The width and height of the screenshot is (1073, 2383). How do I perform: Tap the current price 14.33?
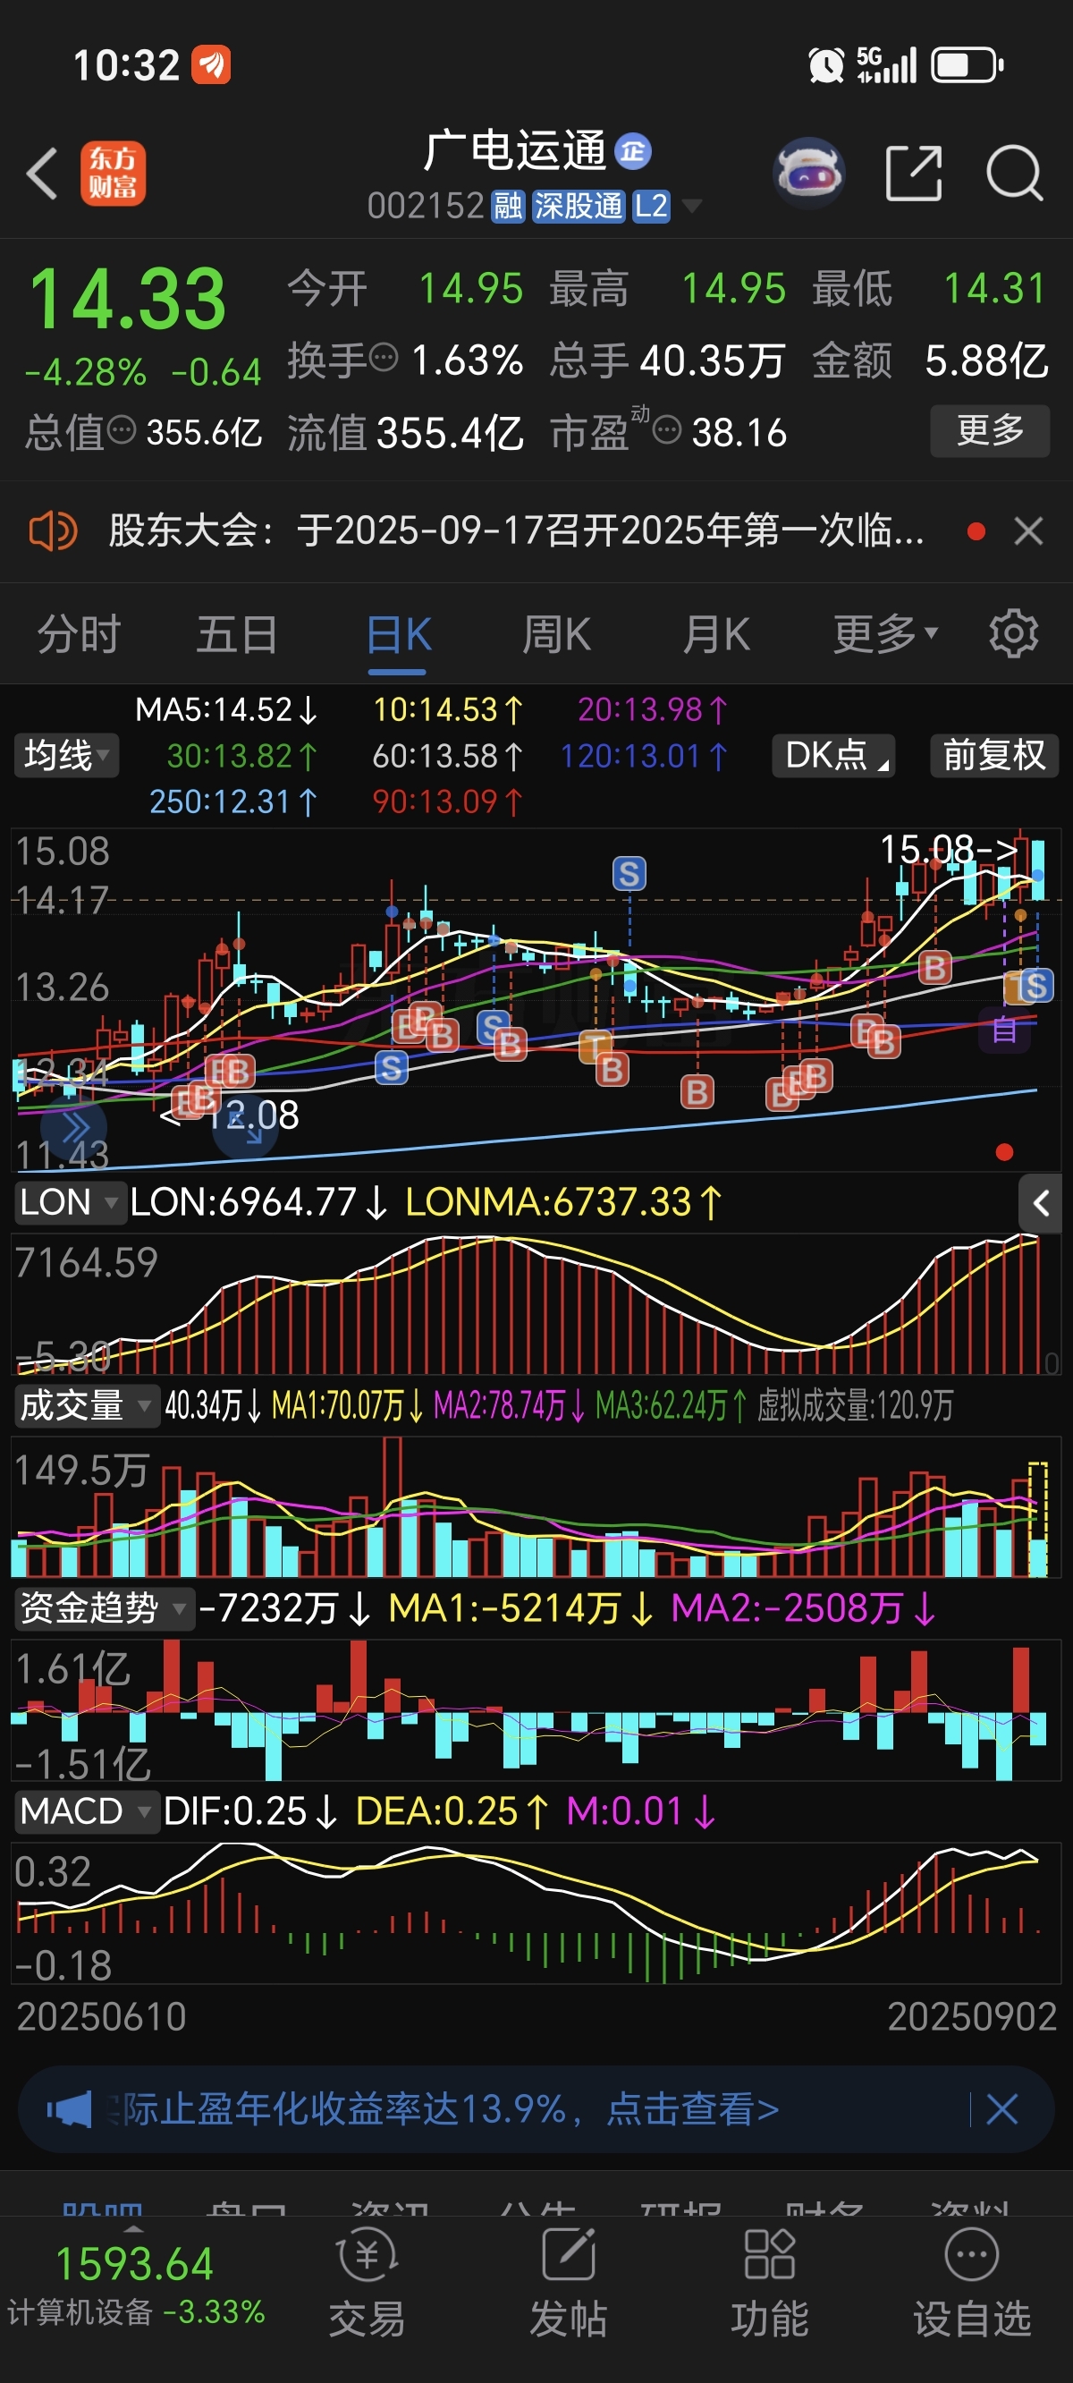tap(128, 299)
